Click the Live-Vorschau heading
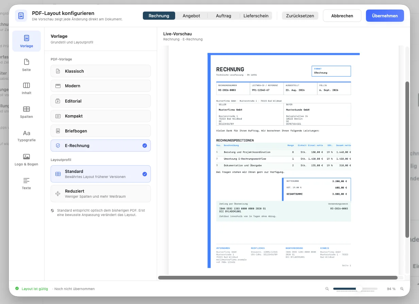 (x=178, y=34)
